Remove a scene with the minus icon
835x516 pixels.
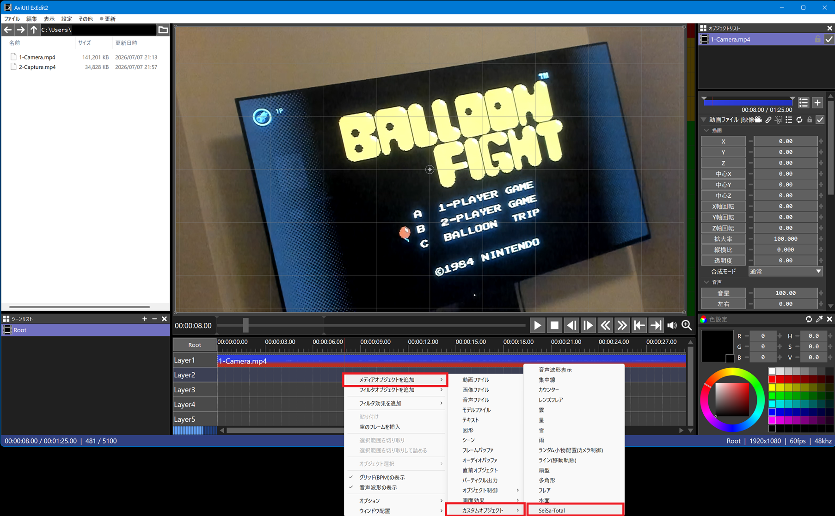coord(154,319)
